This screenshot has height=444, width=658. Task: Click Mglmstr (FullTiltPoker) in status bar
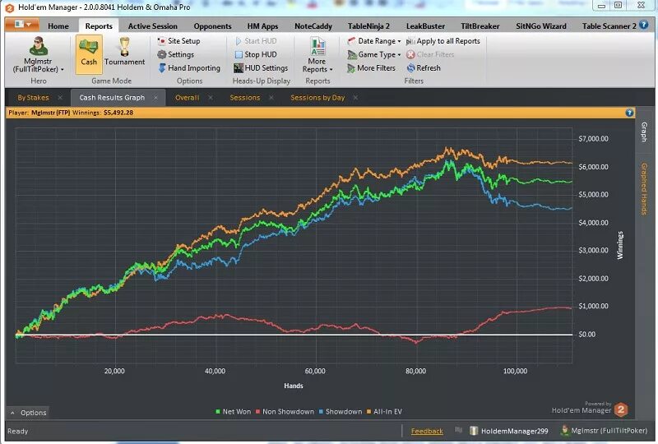coord(605,431)
